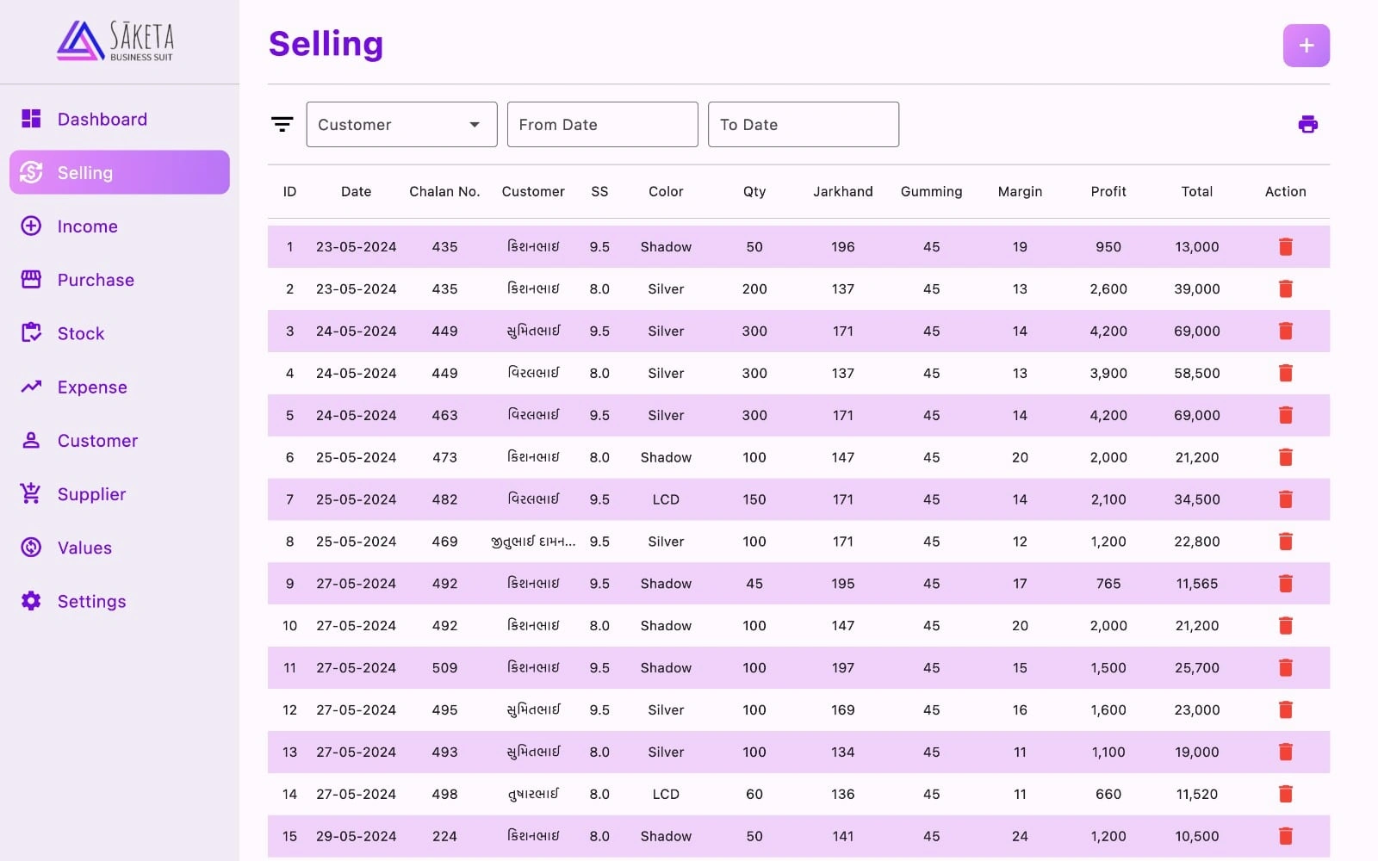Delete row ID 11 with chalan 509
Screen dimensions: 1378x861
tap(1285, 667)
